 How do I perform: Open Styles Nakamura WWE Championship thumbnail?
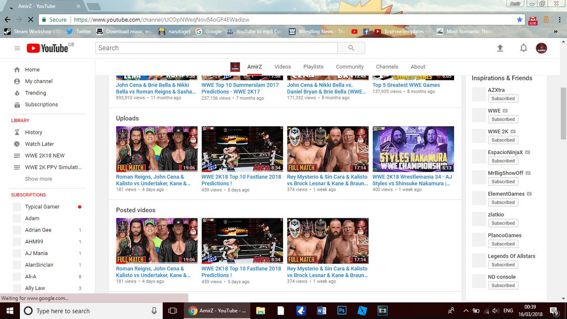[413, 149]
